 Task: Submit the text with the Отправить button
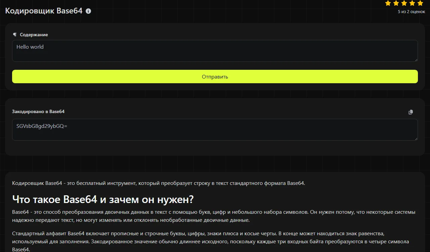(x=215, y=77)
